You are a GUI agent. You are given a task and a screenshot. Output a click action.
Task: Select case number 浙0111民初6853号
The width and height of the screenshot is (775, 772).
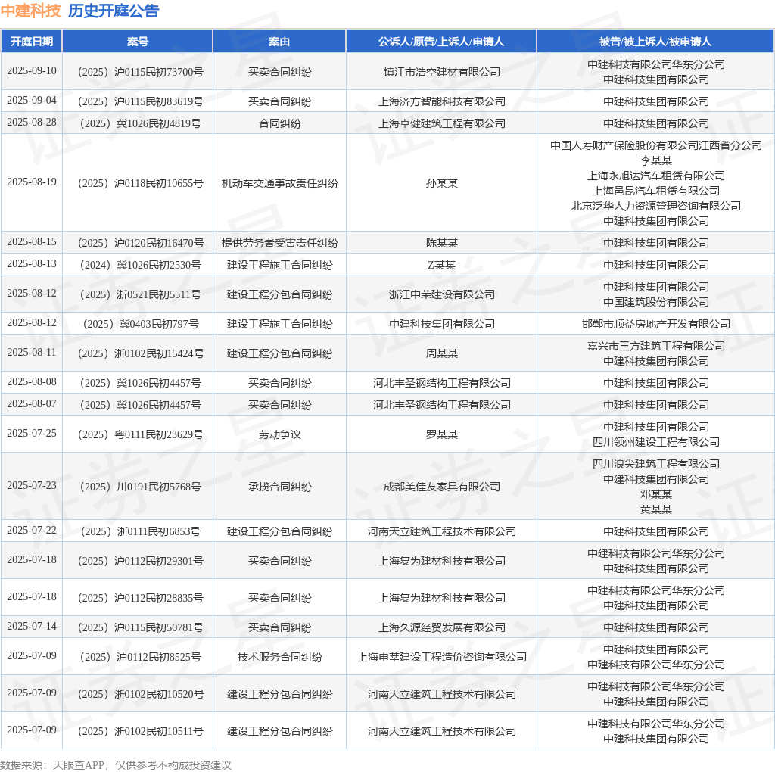(x=159, y=531)
